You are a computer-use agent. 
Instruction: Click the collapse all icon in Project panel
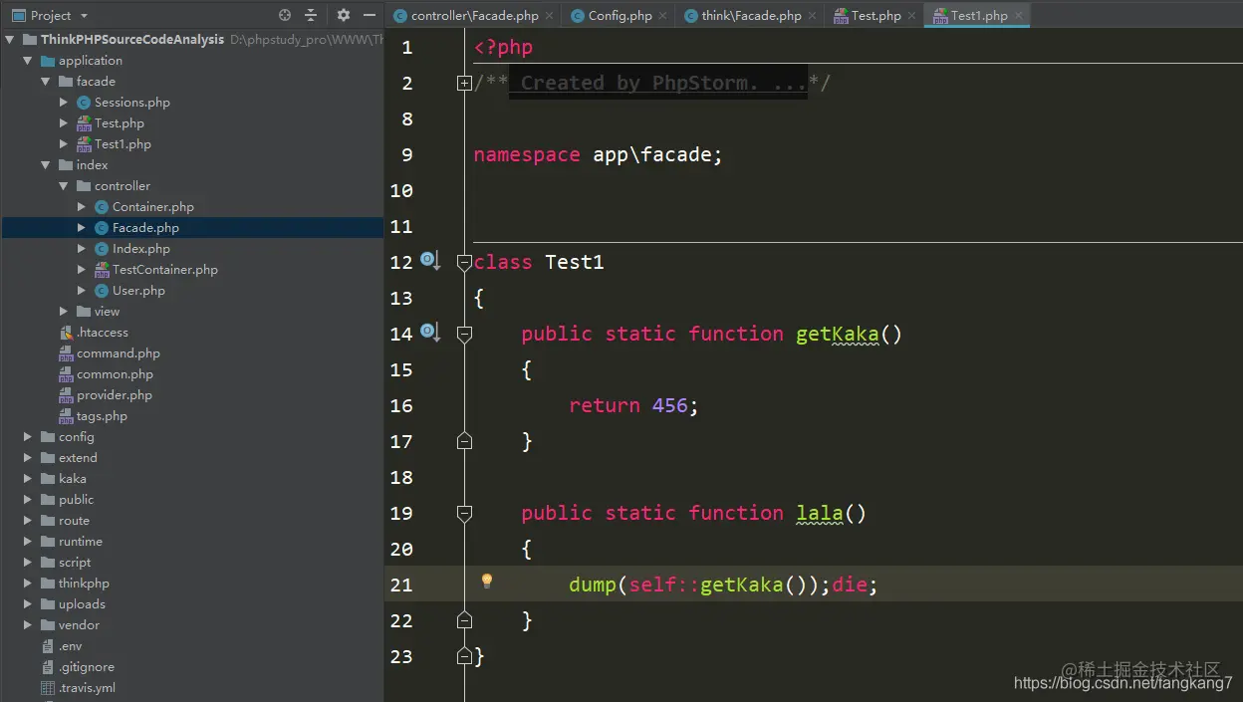[x=312, y=15]
